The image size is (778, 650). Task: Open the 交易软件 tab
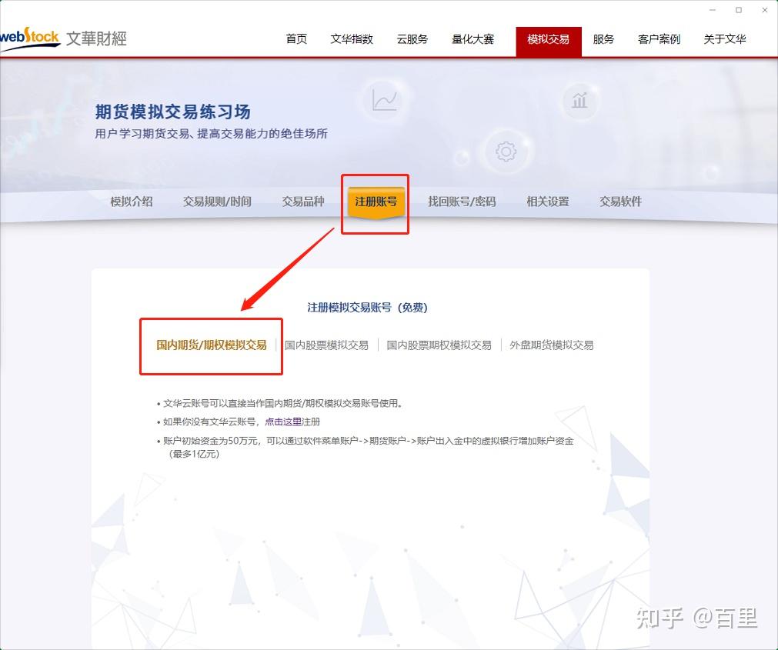click(x=620, y=202)
